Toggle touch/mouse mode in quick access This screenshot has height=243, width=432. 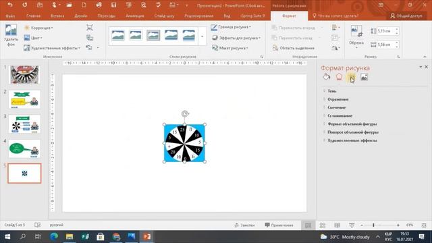[x=55, y=5]
